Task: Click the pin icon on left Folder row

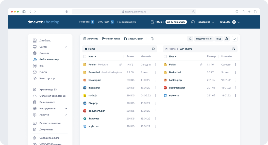Action: (121, 65)
